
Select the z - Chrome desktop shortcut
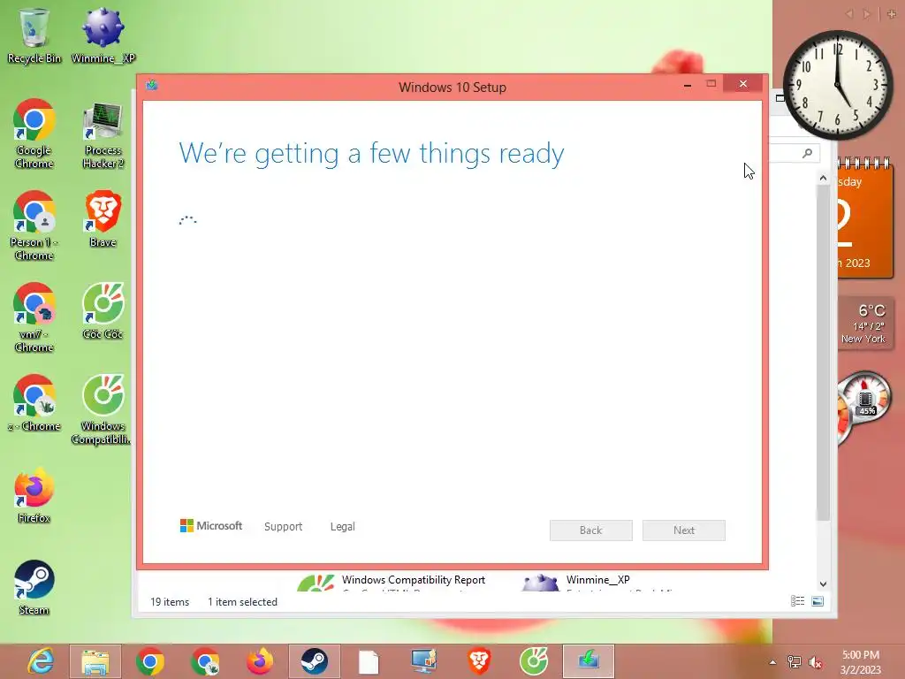tap(34, 403)
